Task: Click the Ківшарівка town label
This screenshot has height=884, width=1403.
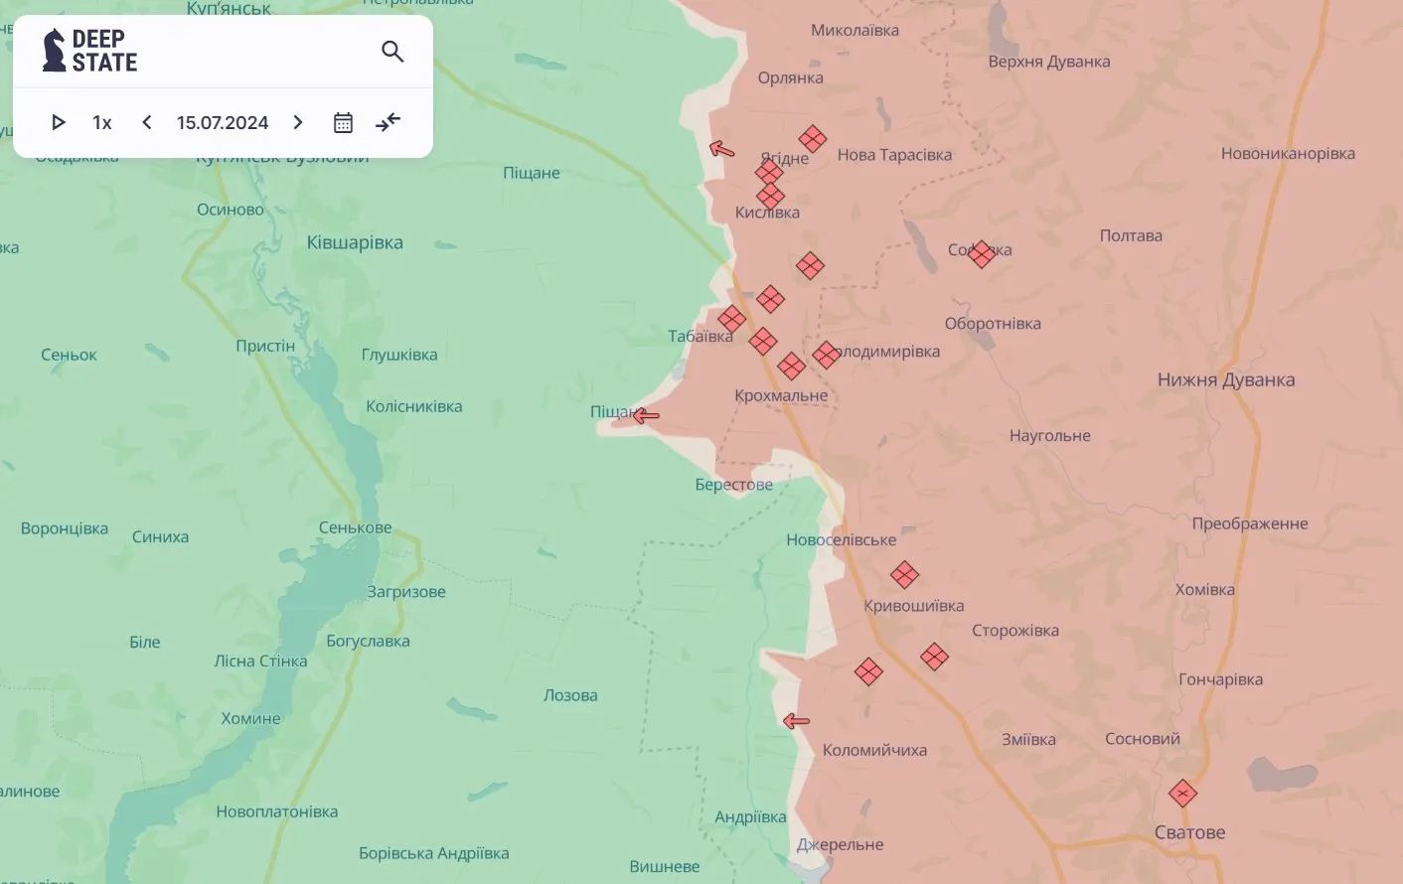Action: click(355, 242)
